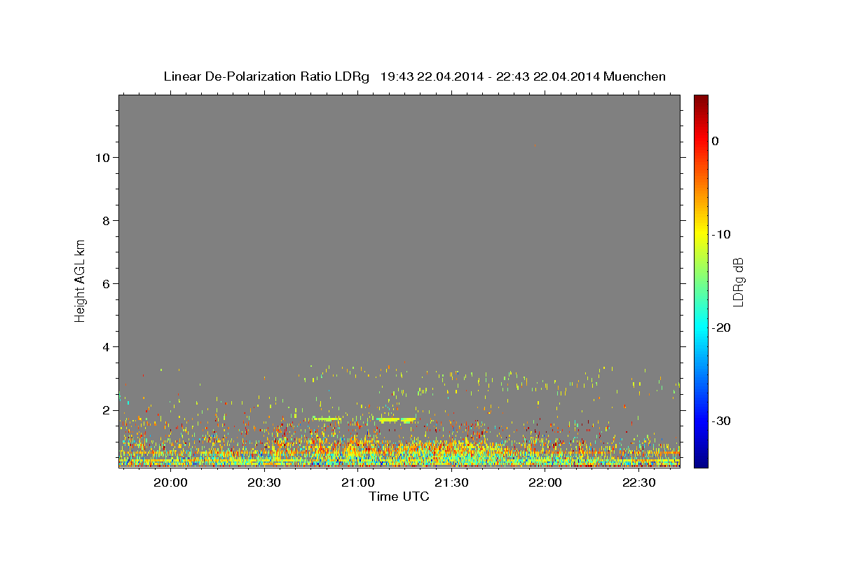Click the height tick label 8
Image resolution: width=841 pixels, height=561 pixels.
pyautogui.click(x=104, y=220)
